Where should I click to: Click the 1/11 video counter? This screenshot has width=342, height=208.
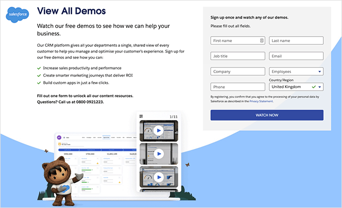[x=174, y=117]
